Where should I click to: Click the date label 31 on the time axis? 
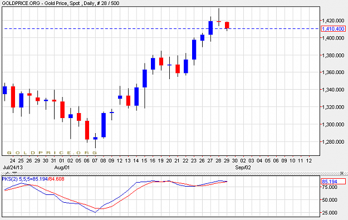point(53,161)
